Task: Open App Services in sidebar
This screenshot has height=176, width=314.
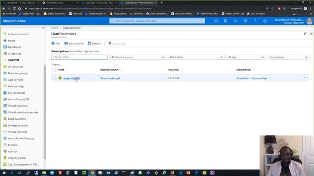Action: point(13,80)
